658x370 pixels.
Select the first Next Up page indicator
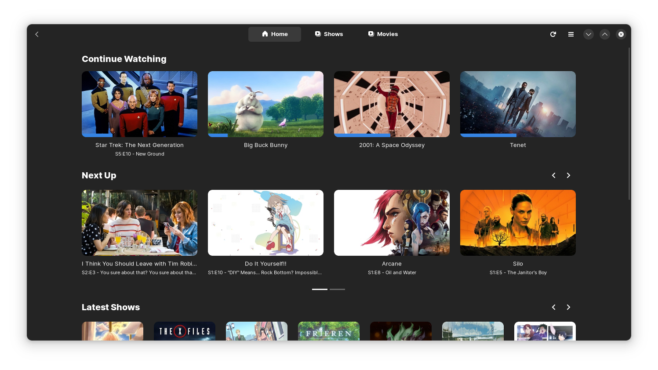(320, 289)
